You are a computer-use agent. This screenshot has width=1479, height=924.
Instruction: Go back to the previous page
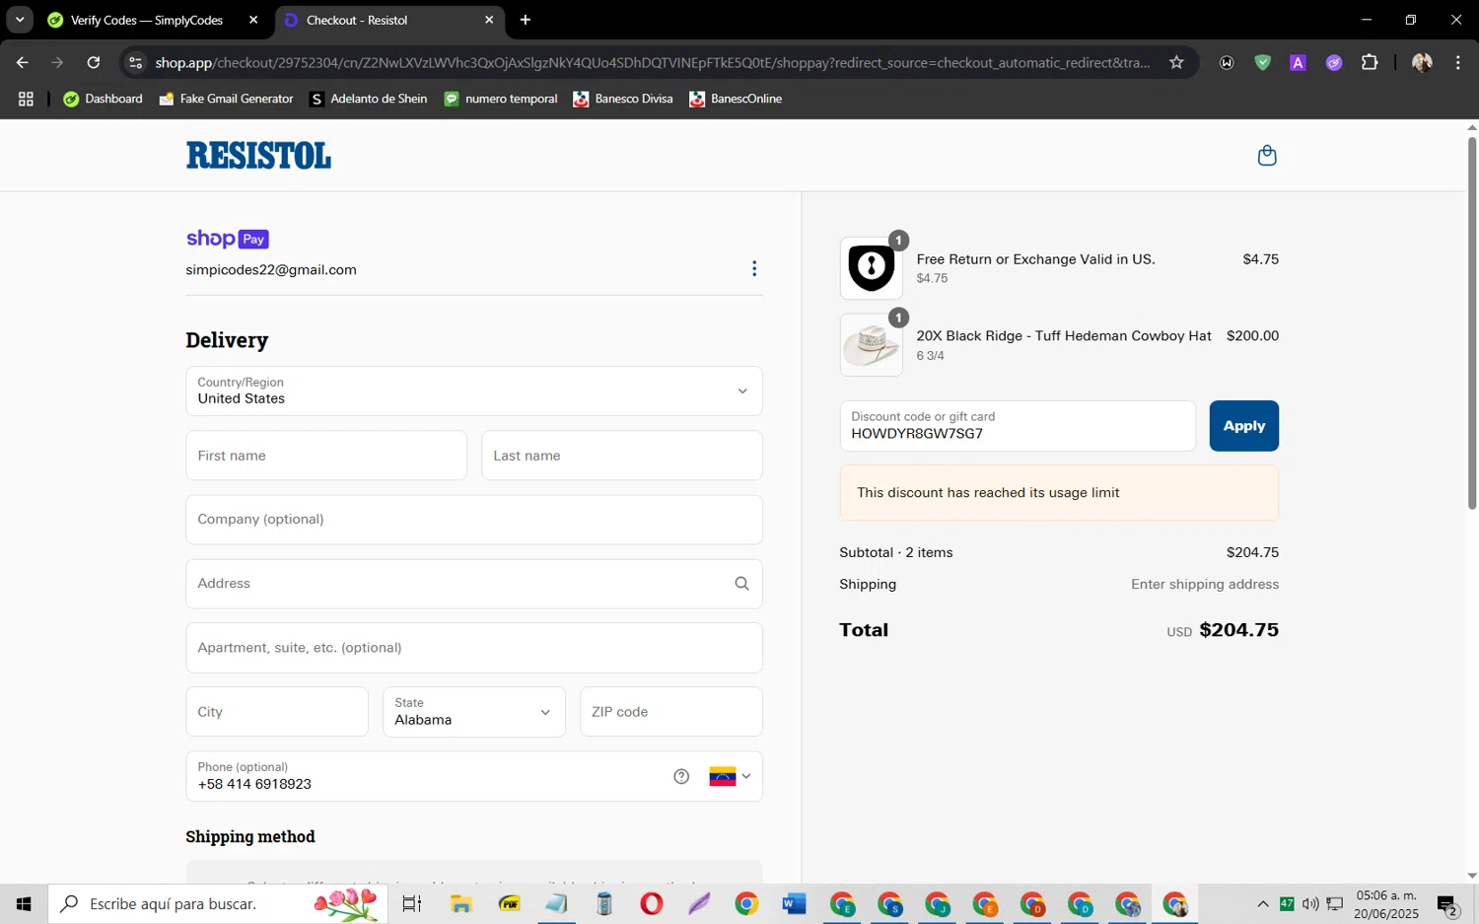tap(23, 62)
